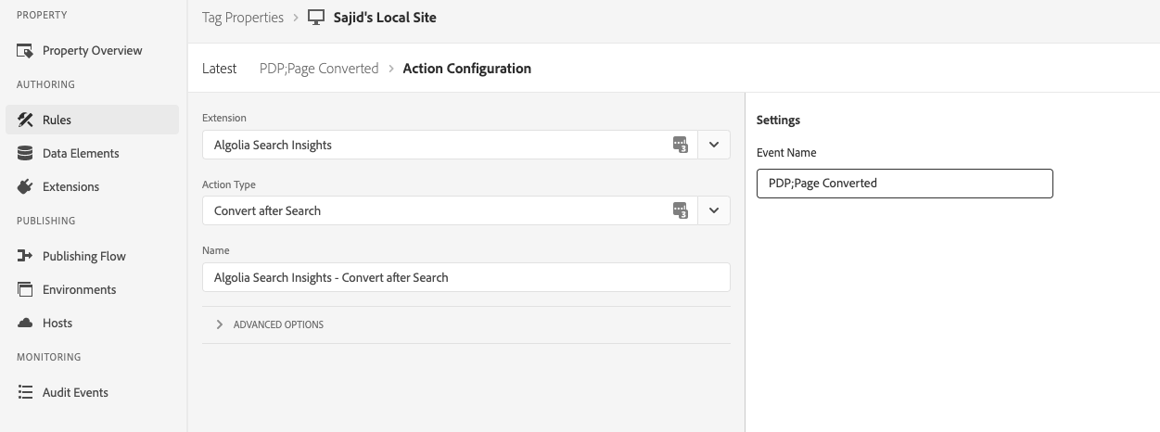The width and height of the screenshot is (1160, 432).
Task: Click the Publishing Flow icon
Action: [x=25, y=256]
